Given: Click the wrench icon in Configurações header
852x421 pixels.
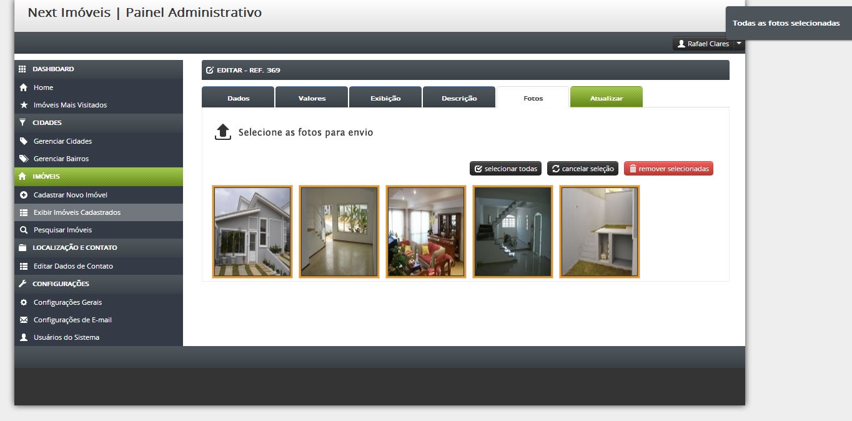Looking at the screenshot, I should pyautogui.click(x=22, y=284).
